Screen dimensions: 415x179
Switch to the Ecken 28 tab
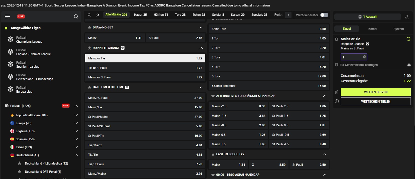tap(199, 15)
